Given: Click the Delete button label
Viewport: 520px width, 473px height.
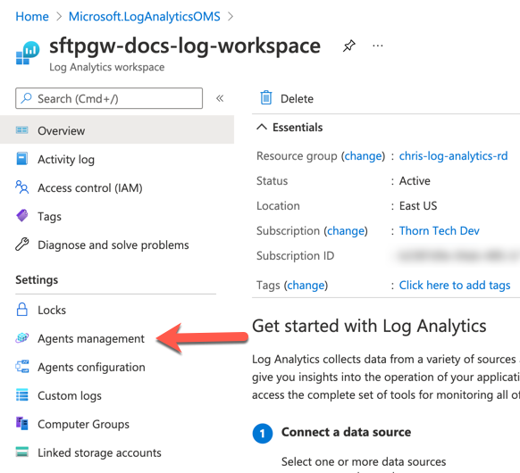Looking at the screenshot, I should (x=297, y=99).
